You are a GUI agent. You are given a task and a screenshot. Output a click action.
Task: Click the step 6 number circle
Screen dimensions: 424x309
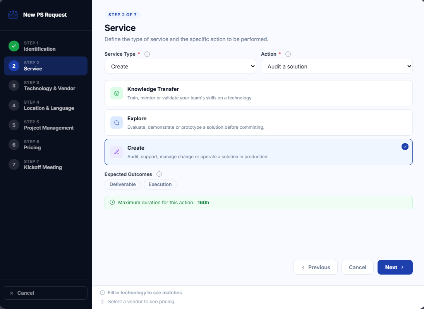point(14,145)
